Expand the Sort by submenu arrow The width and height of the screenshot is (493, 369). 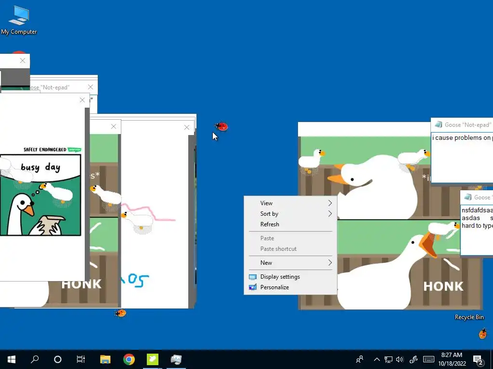pyautogui.click(x=330, y=214)
